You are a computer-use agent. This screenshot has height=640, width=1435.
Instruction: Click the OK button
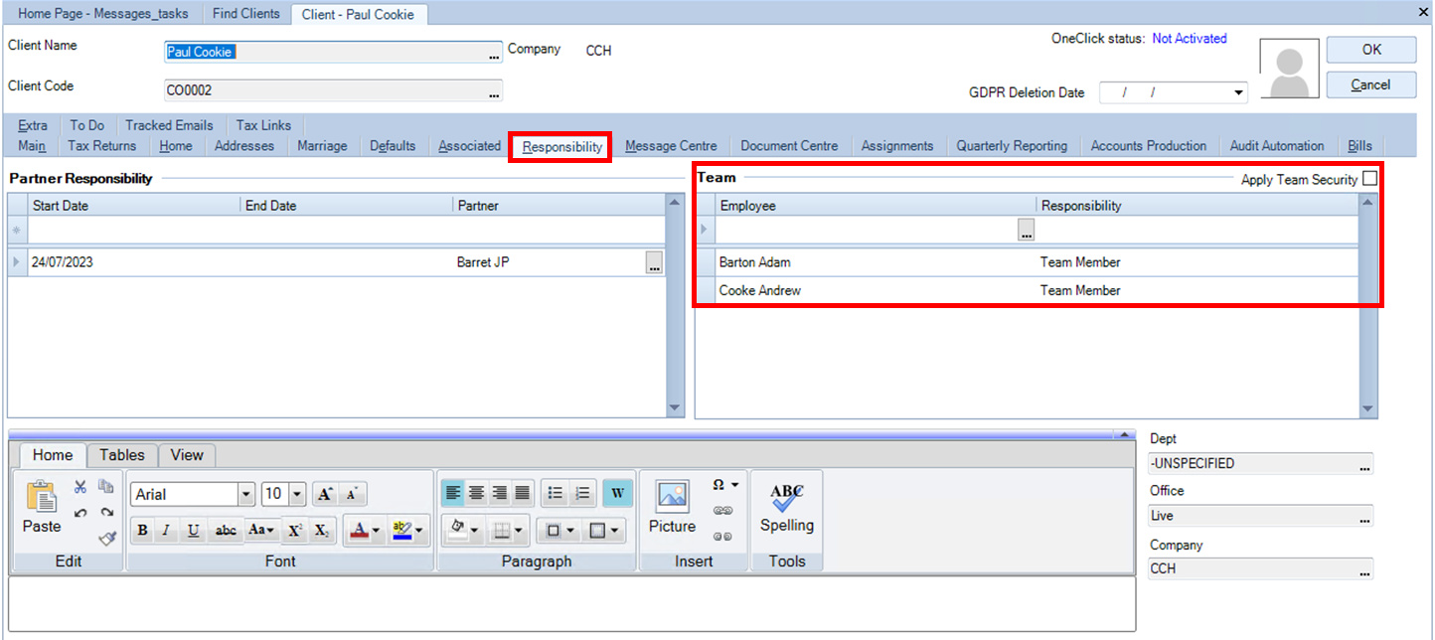(1371, 50)
